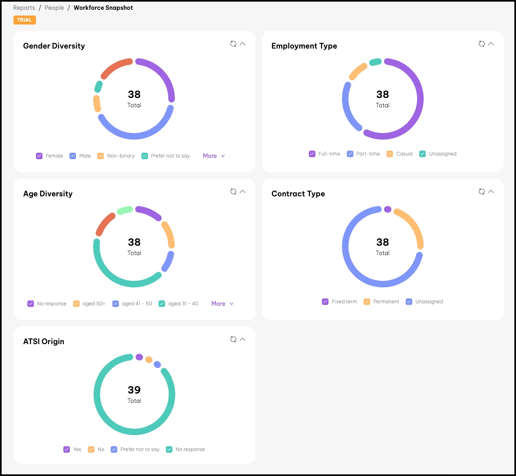Disable the Permanent contract checkbox

[367, 302]
